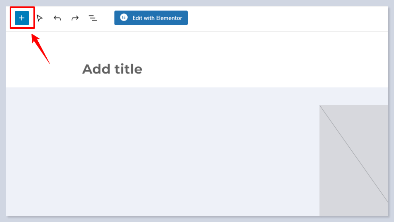The image size is (394, 222).
Task: Click blank toolbar space right of Elementor button
Action: click(x=282, y=18)
